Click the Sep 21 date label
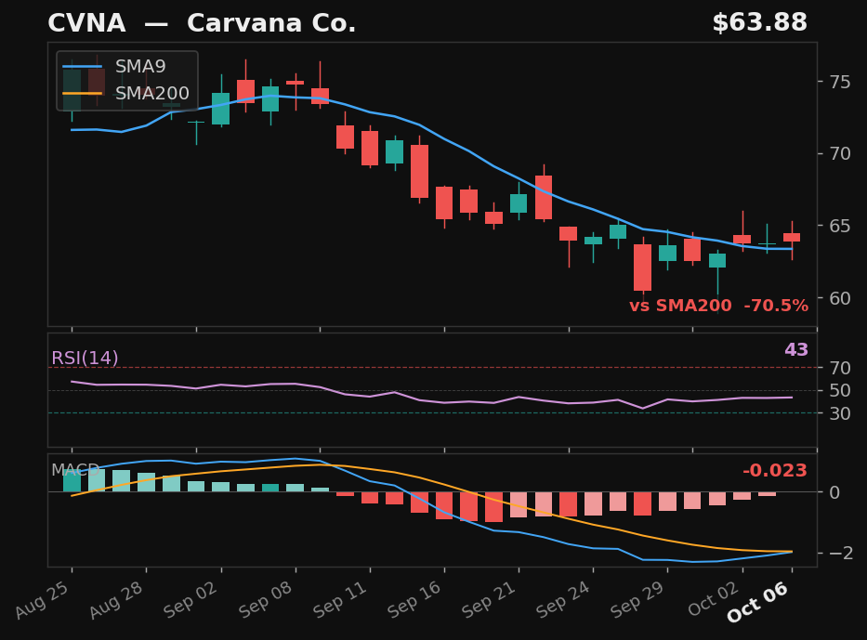 [489, 600]
